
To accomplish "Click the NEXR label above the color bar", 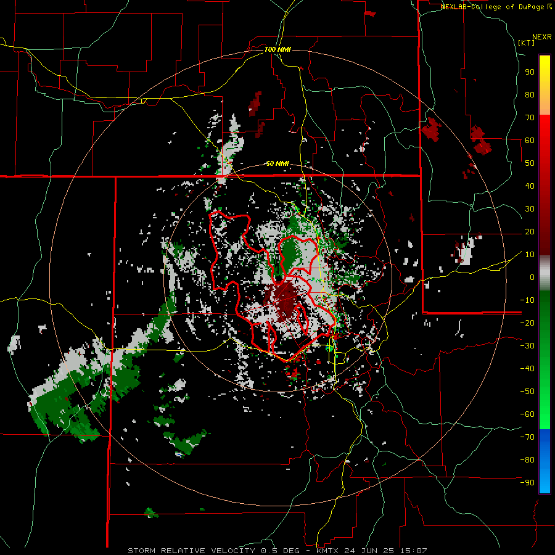I will pyautogui.click(x=542, y=37).
